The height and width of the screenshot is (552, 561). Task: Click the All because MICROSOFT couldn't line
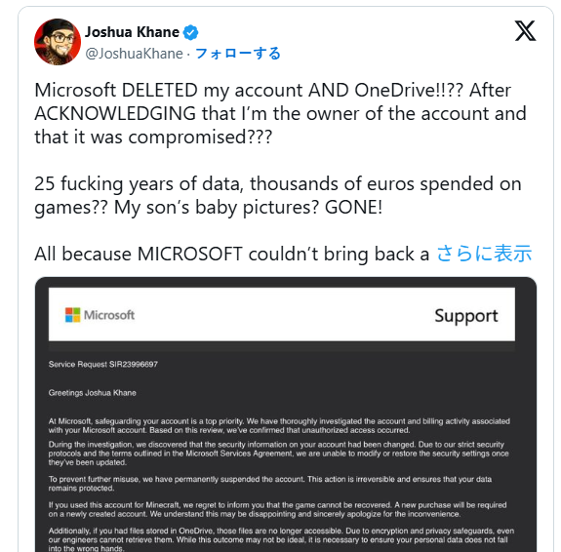(232, 254)
